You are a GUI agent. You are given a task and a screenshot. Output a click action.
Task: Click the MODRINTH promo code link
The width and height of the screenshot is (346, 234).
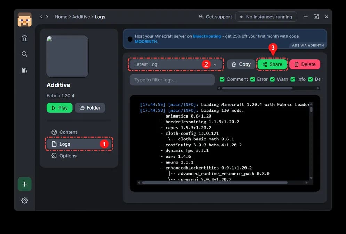(146, 42)
